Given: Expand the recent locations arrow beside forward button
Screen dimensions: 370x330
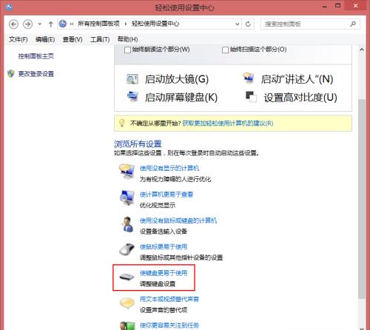Looking at the screenshot, I should coord(39,24).
